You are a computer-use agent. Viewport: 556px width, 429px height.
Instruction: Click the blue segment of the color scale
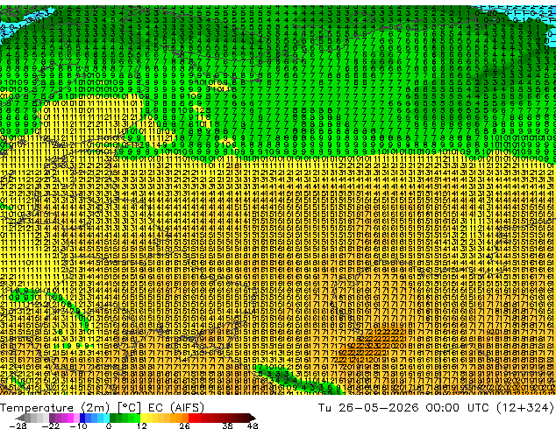point(95,418)
